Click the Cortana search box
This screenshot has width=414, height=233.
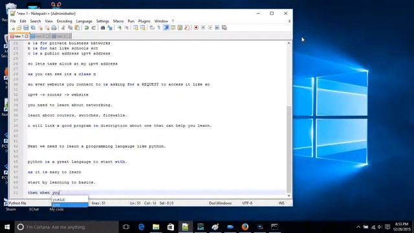(67, 227)
